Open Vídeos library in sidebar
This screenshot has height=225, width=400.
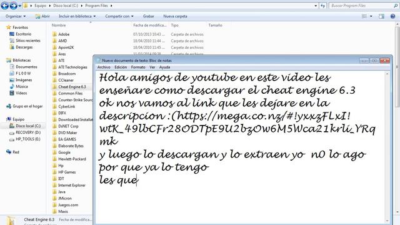point(21,93)
